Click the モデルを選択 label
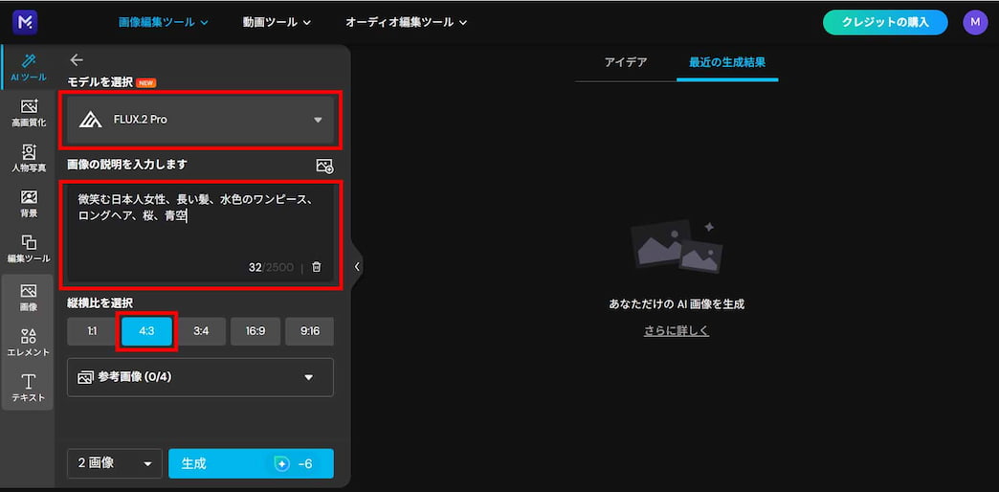Image resolution: width=999 pixels, height=492 pixels. click(x=100, y=82)
